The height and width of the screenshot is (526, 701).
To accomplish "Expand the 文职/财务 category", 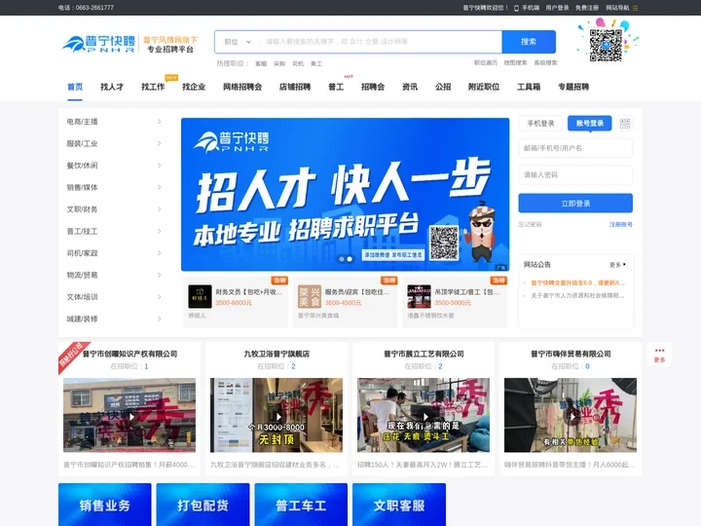I will coord(114,209).
